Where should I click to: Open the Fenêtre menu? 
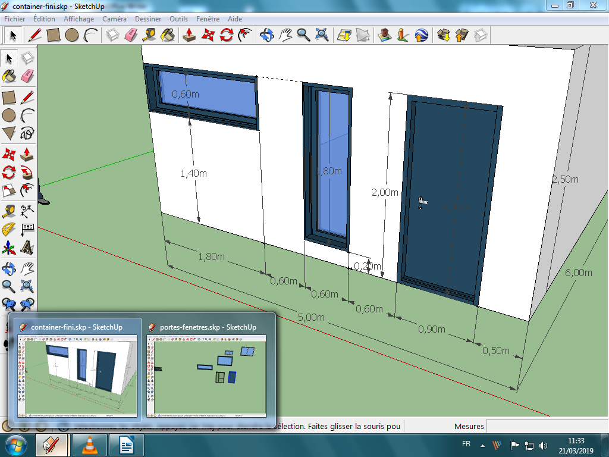(x=208, y=19)
